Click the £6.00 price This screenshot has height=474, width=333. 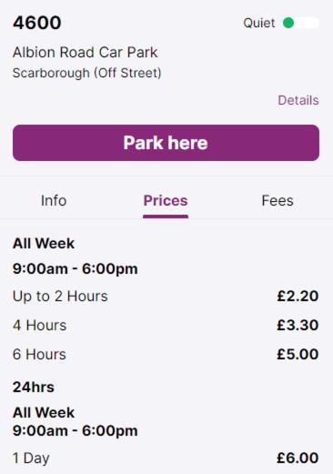(x=298, y=458)
